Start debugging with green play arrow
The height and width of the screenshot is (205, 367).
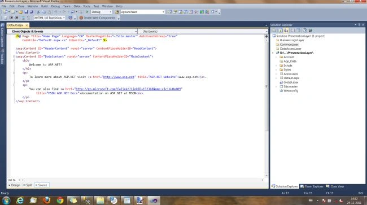[x=87, y=12]
